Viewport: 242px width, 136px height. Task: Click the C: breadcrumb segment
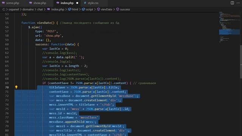click(x=4, y=9)
